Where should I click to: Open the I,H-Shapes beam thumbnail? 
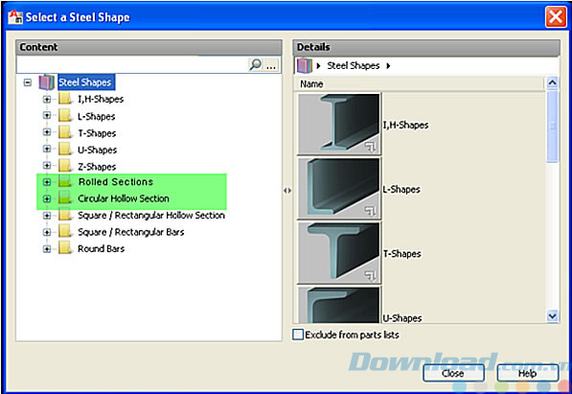tap(339, 124)
